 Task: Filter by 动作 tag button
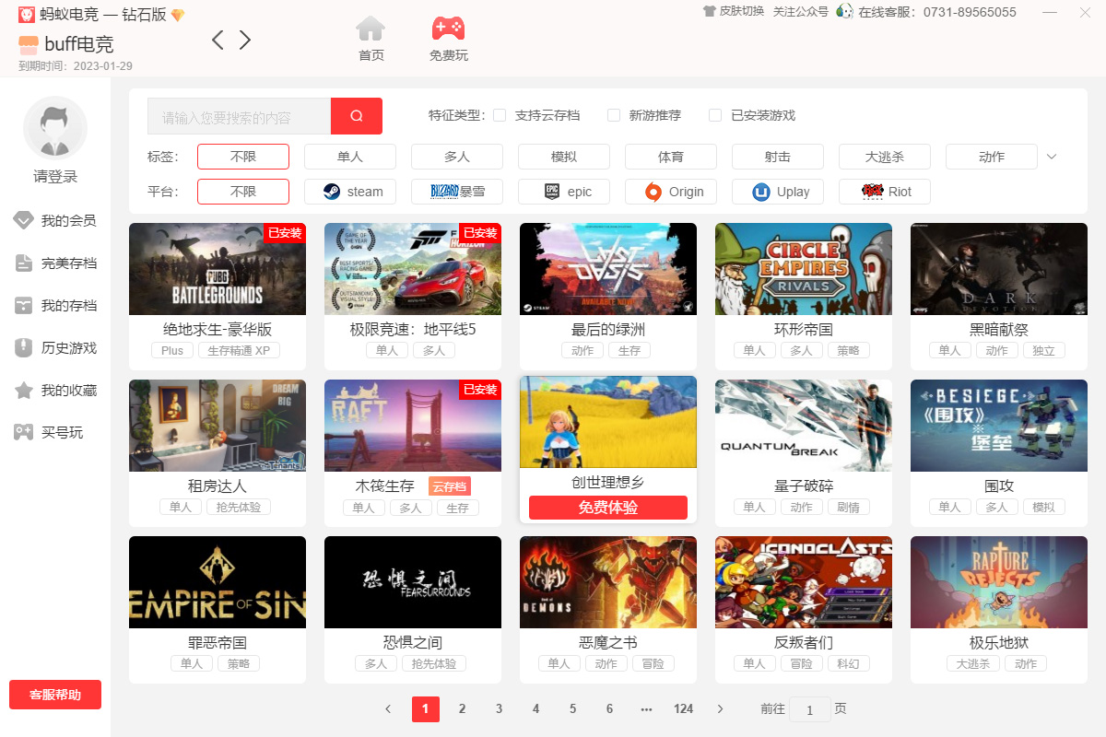point(992,157)
